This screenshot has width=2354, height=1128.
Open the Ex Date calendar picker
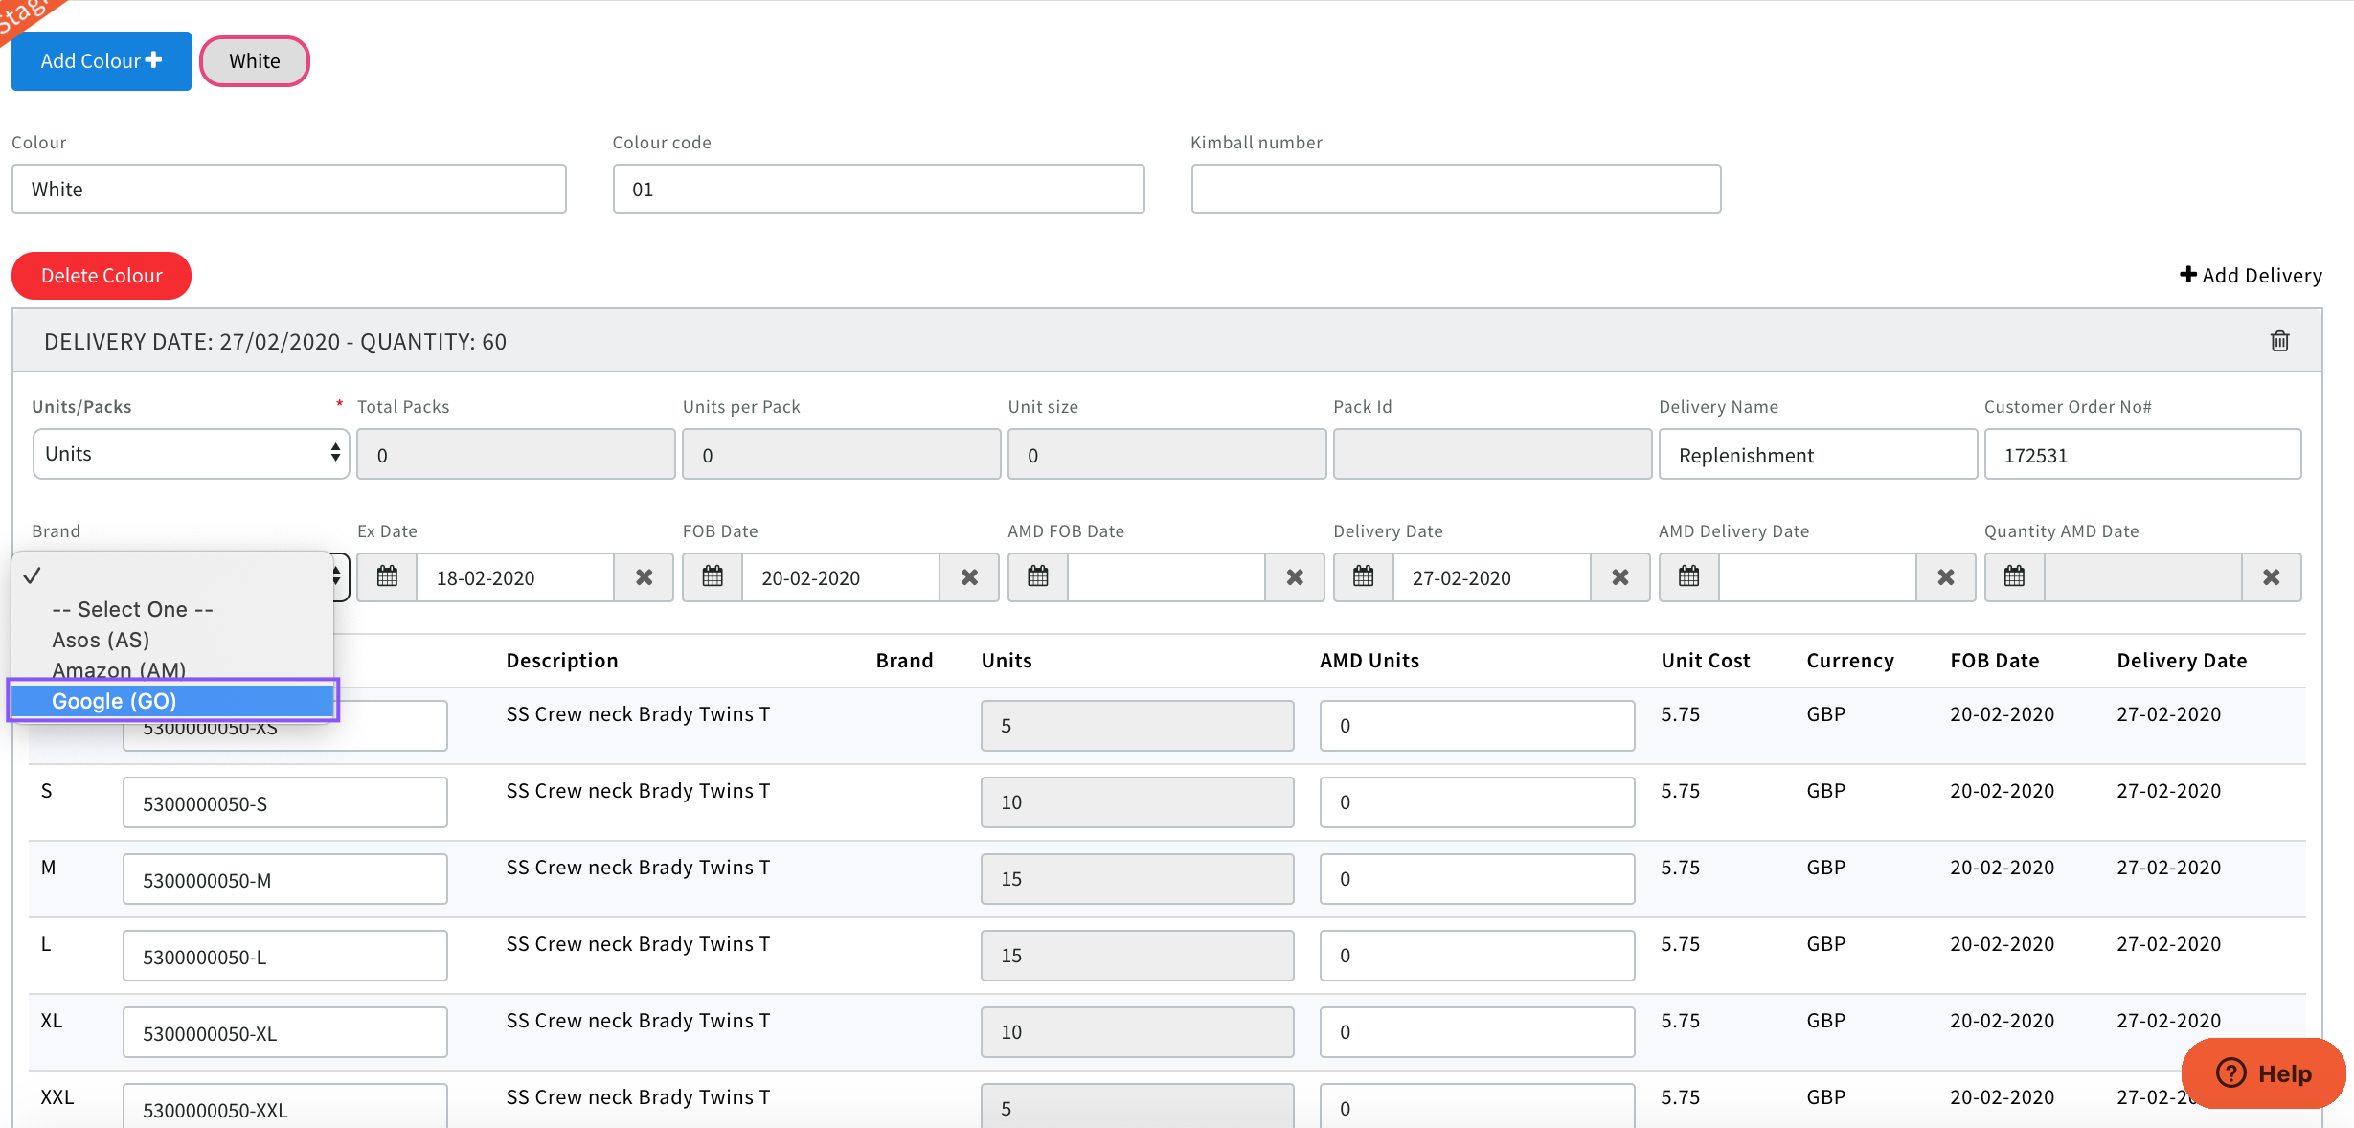point(387,577)
